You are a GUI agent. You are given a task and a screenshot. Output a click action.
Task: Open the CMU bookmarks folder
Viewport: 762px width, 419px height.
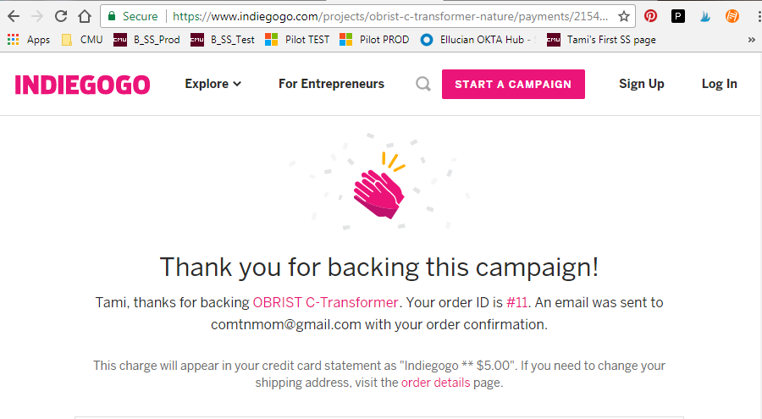[83, 40]
